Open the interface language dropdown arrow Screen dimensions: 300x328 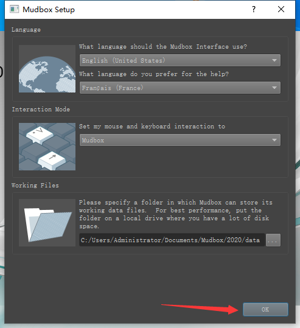click(274, 60)
